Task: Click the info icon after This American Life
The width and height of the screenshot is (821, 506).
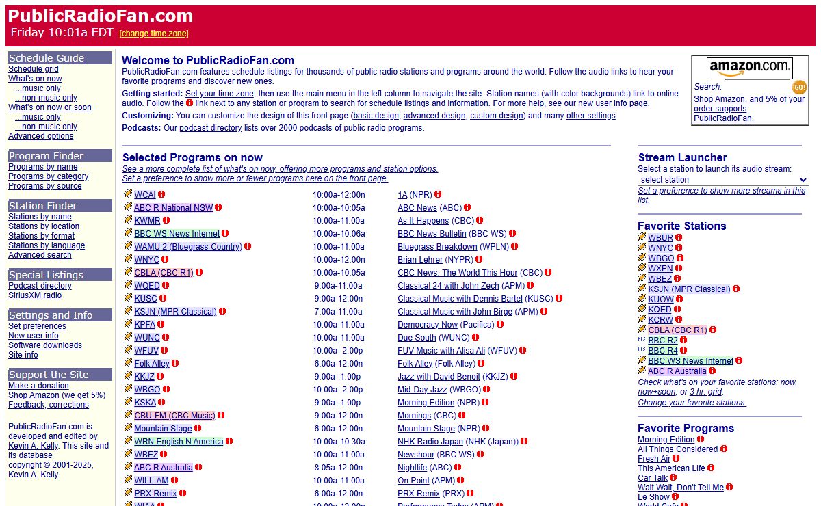Action: point(711,468)
